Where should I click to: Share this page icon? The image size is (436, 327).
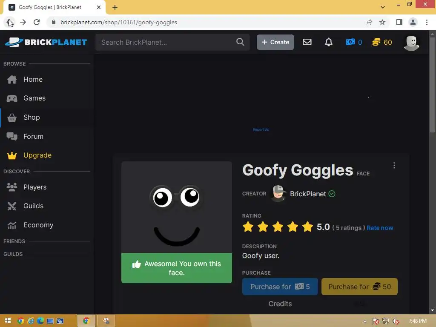(x=369, y=22)
